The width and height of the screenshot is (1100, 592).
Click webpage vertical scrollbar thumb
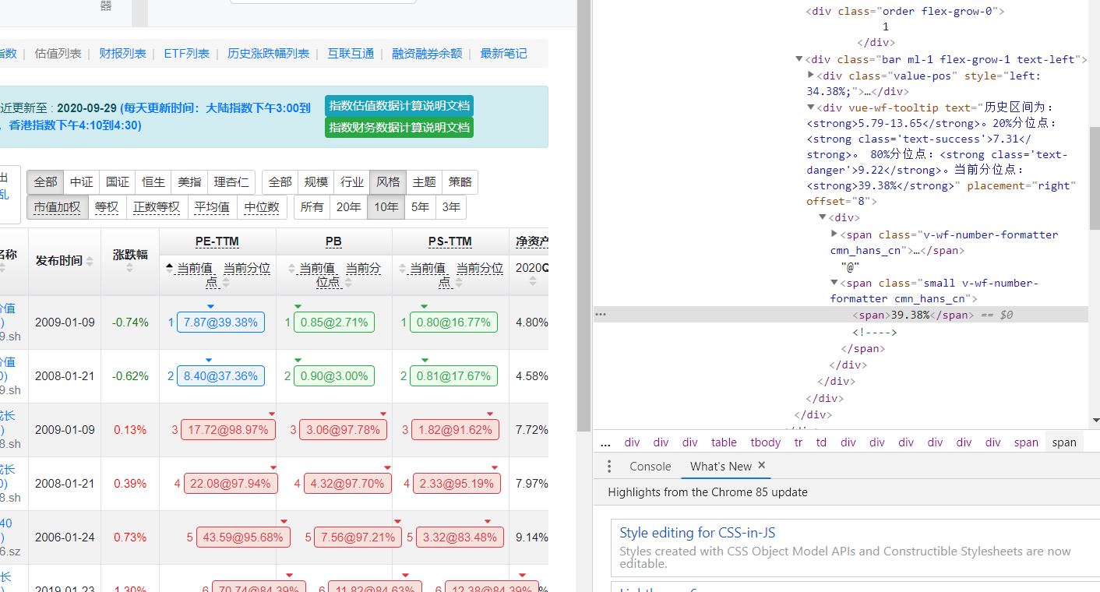coord(583,214)
